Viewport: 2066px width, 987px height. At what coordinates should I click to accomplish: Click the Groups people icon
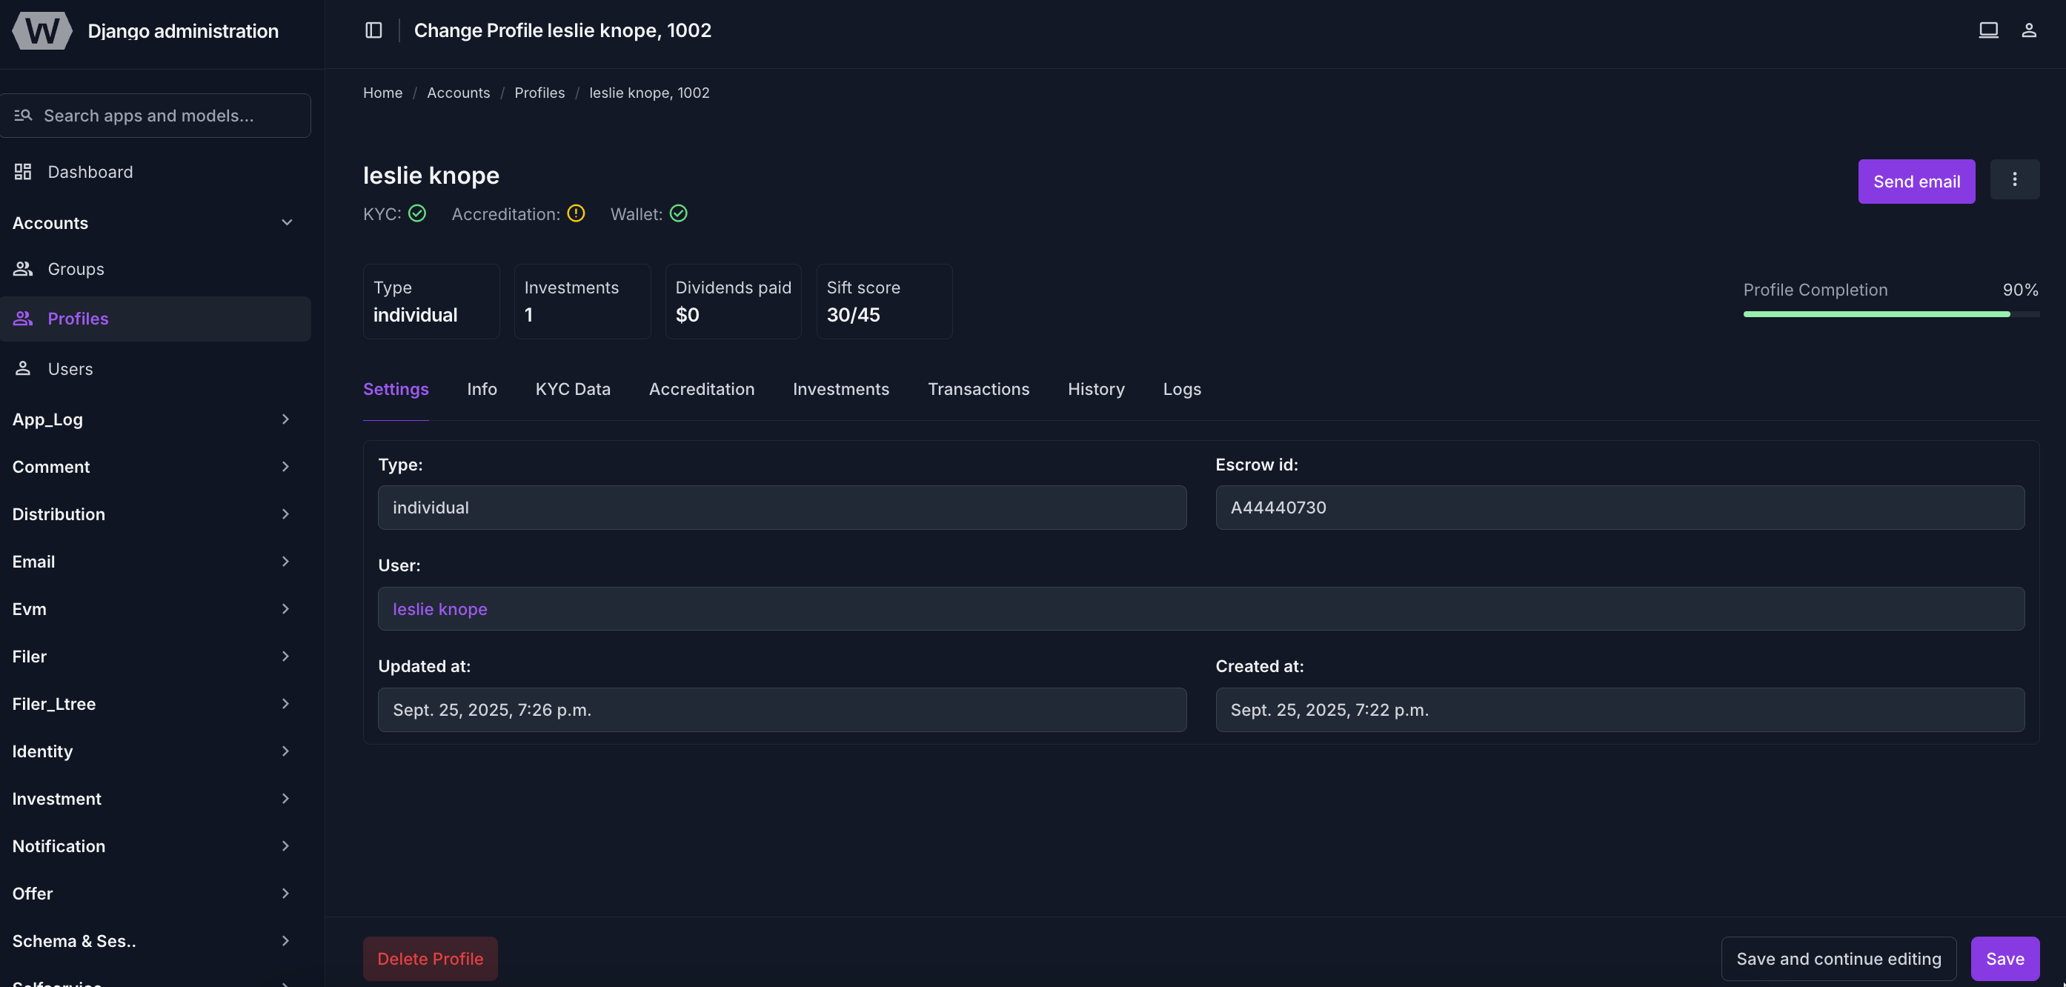(x=22, y=268)
